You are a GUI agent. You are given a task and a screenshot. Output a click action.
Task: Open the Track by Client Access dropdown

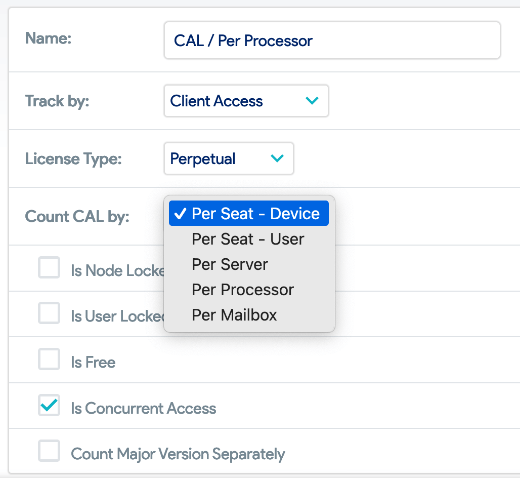click(246, 101)
